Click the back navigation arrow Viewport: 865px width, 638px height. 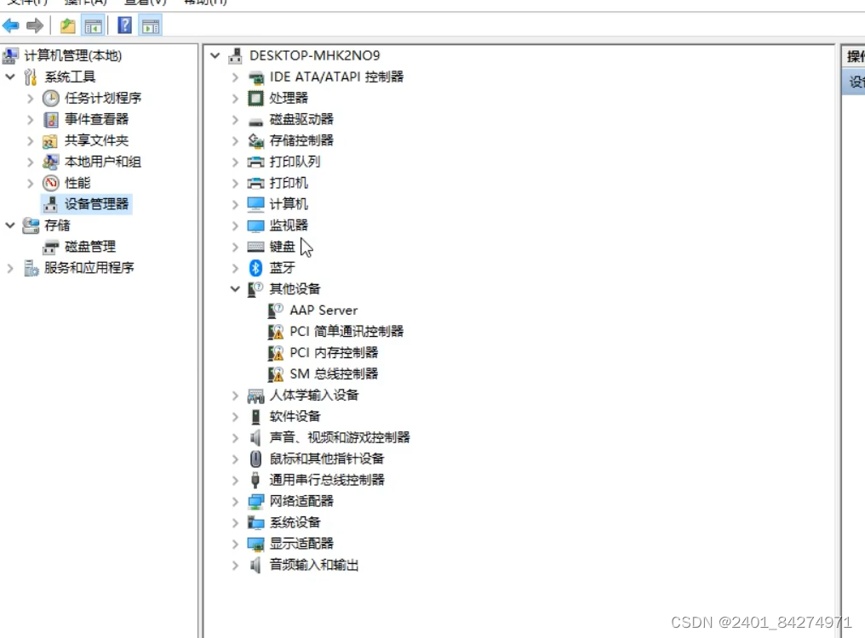pyautogui.click(x=10, y=26)
